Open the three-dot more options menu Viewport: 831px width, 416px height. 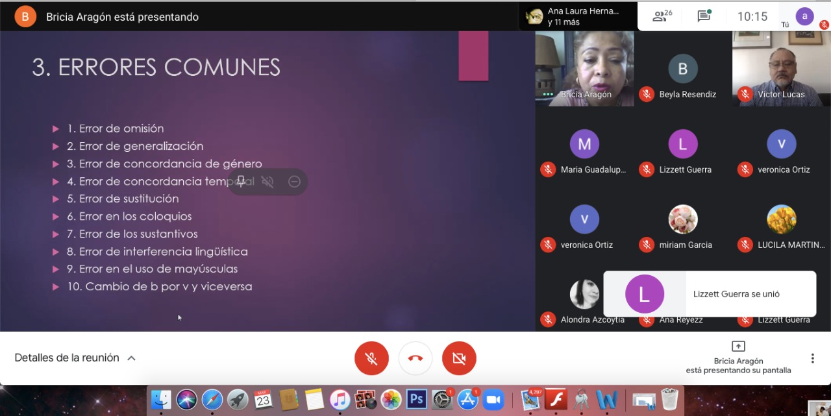tap(812, 358)
